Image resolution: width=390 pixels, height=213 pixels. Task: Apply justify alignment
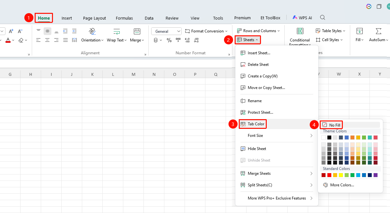65,40
